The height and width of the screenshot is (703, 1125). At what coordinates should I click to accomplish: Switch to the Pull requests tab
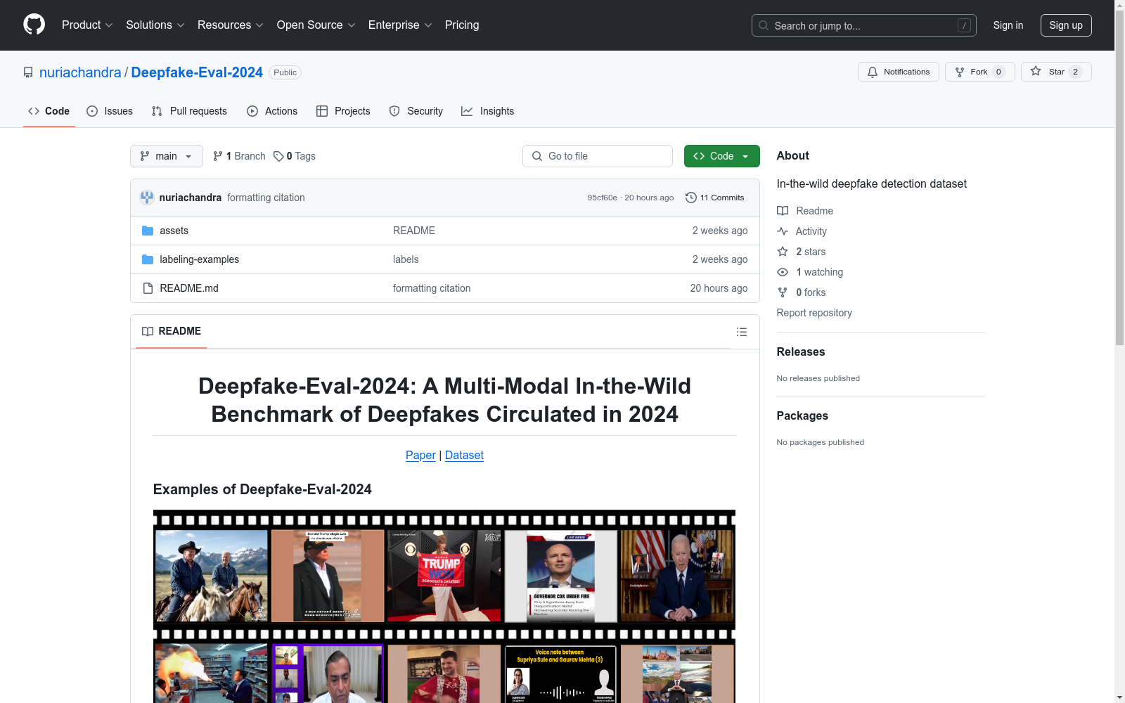pos(189,111)
